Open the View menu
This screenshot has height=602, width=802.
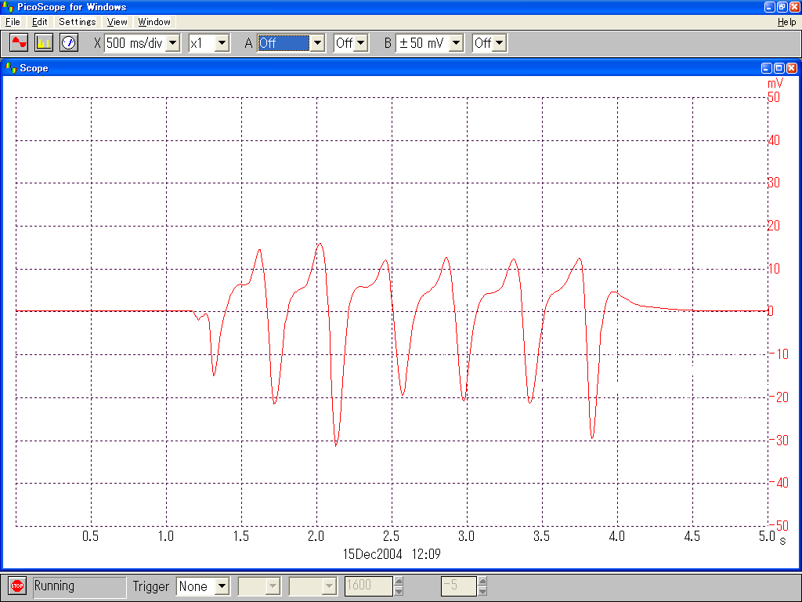[117, 22]
